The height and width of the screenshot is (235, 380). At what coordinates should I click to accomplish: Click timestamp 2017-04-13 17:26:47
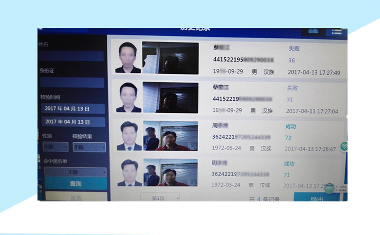[x=310, y=149]
